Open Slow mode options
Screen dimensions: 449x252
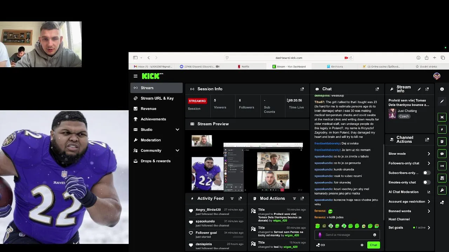(409, 154)
